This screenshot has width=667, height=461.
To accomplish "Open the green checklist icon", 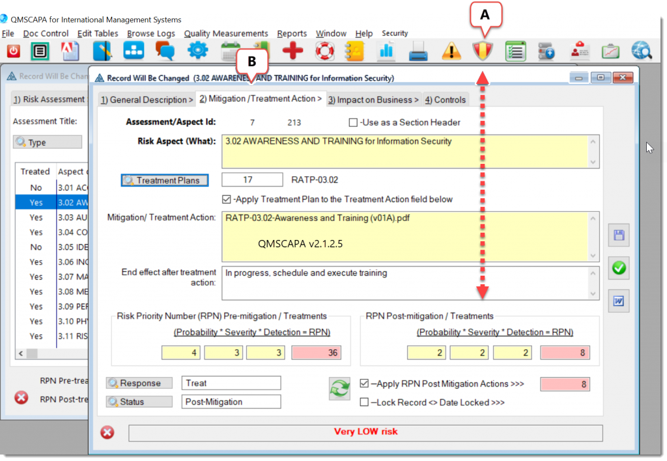I will tap(516, 52).
